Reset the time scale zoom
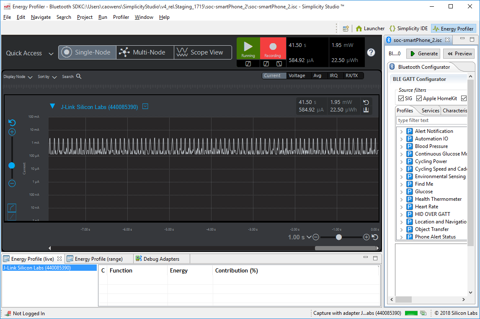480x319 pixels. pos(375,237)
